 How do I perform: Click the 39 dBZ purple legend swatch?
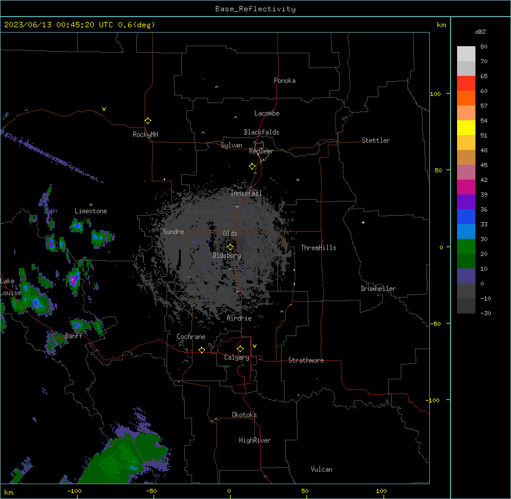click(466, 201)
